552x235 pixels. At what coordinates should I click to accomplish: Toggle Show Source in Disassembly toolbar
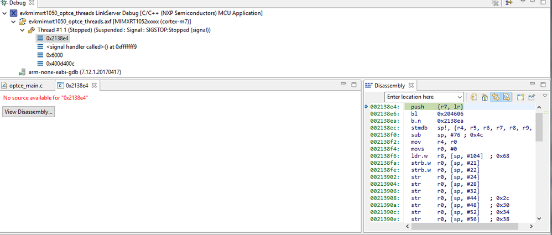[506, 97]
